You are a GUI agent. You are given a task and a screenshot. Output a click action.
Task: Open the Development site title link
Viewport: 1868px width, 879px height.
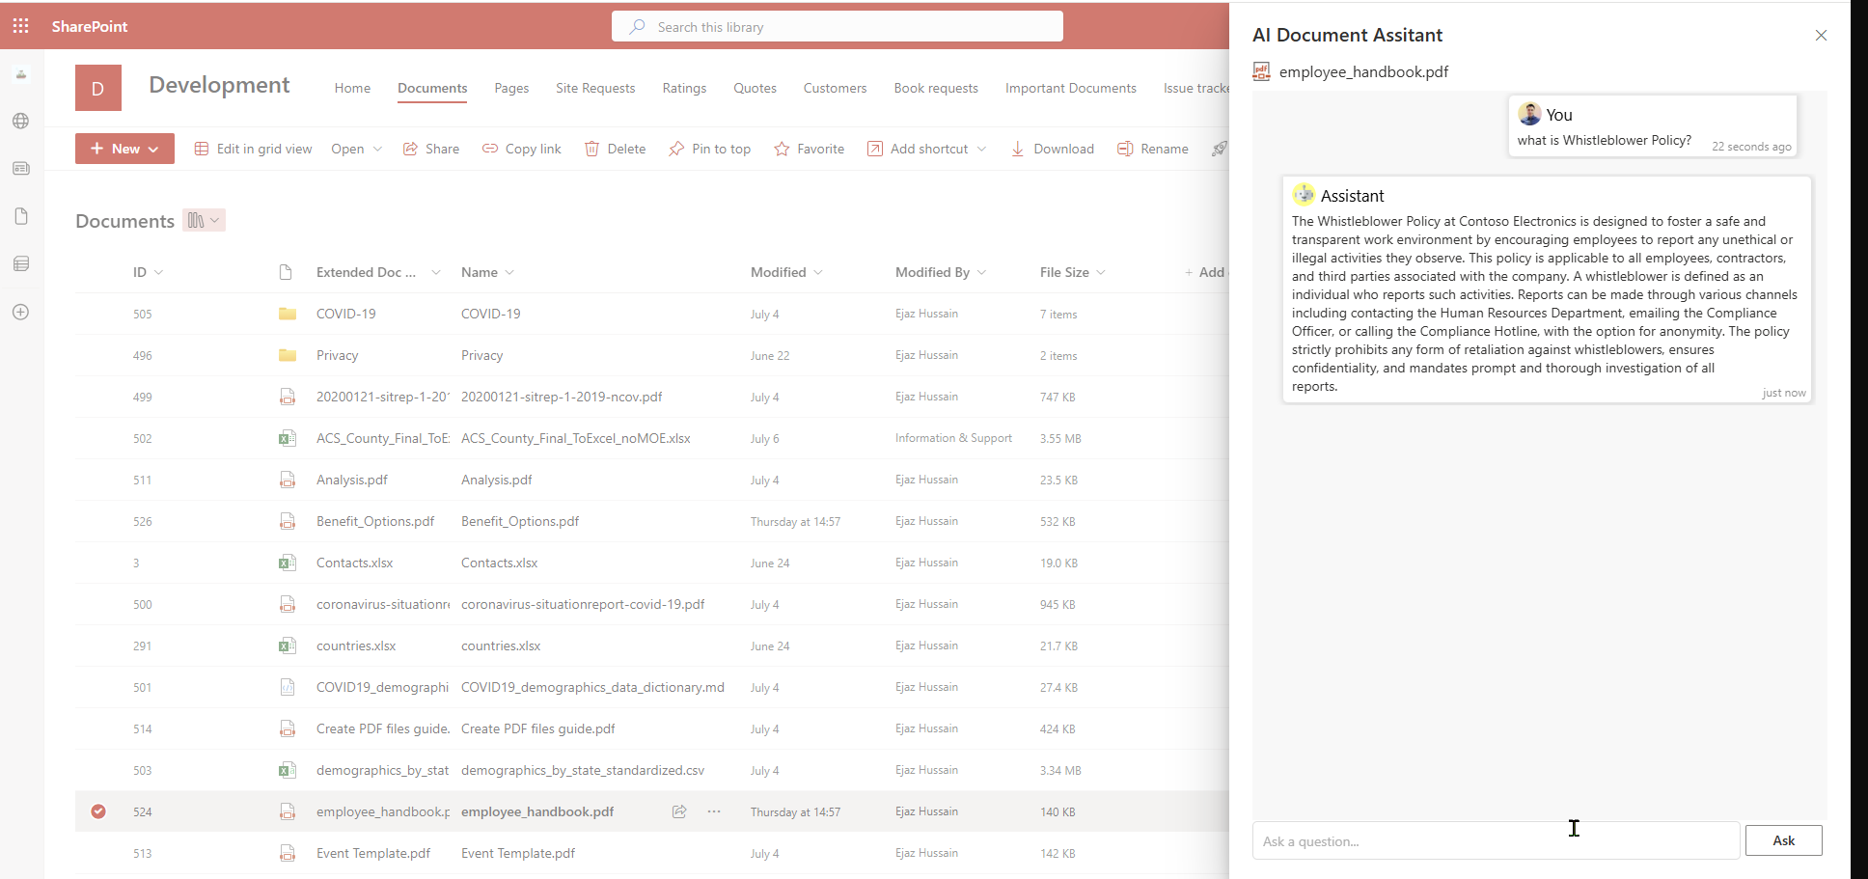pos(219,85)
